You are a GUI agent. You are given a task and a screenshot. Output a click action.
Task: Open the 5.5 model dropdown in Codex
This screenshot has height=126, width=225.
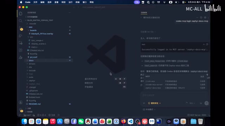[x=192, y=103]
